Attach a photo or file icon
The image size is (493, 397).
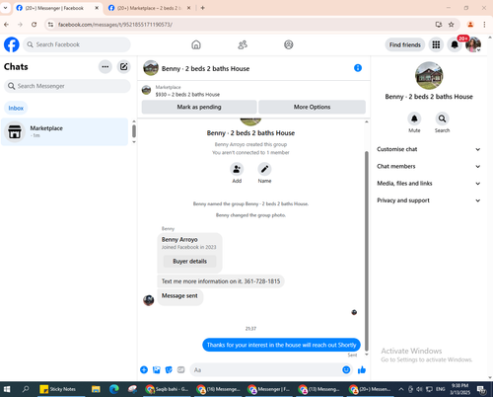pos(157,369)
